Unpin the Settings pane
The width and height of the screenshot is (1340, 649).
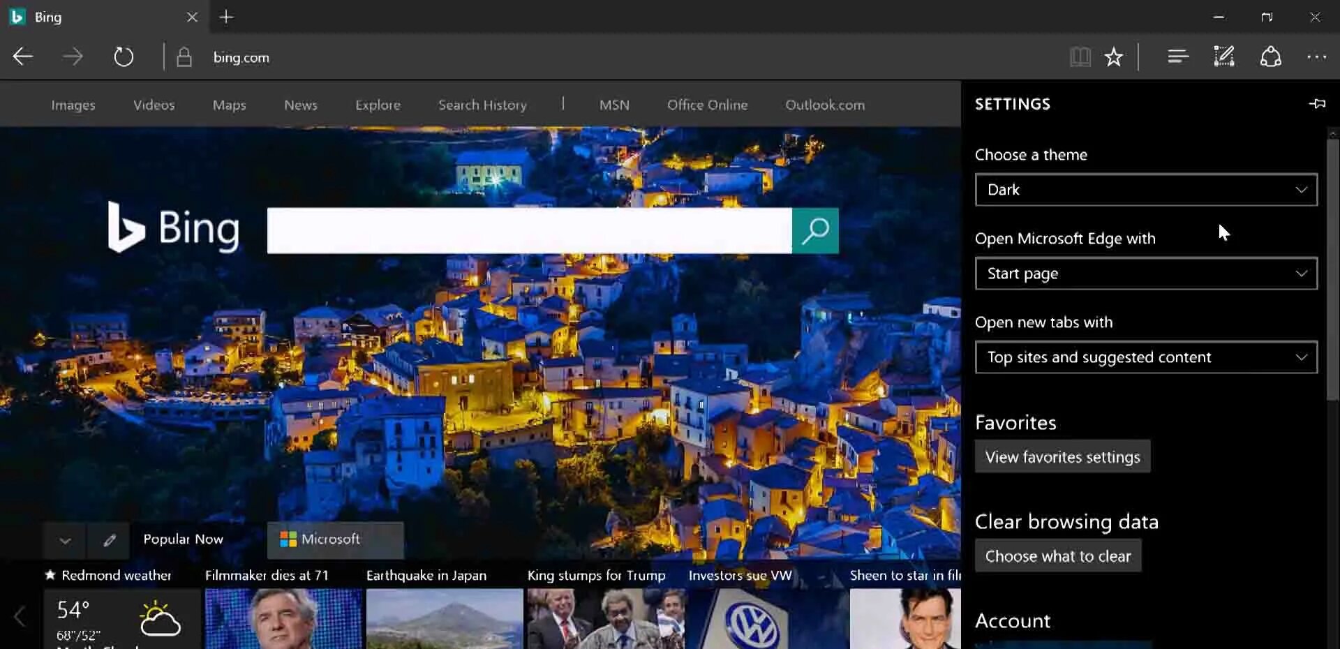coord(1318,103)
